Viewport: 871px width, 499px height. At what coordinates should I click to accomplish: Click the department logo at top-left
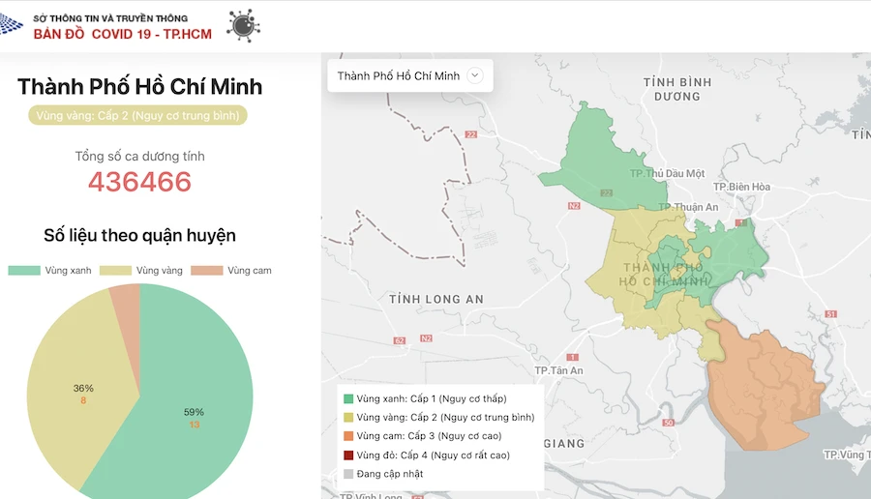click(13, 23)
